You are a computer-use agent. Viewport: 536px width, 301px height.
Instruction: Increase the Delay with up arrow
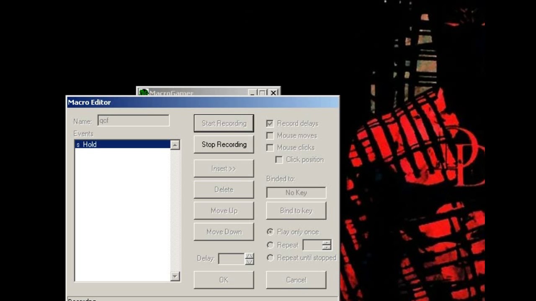pyautogui.click(x=249, y=256)
